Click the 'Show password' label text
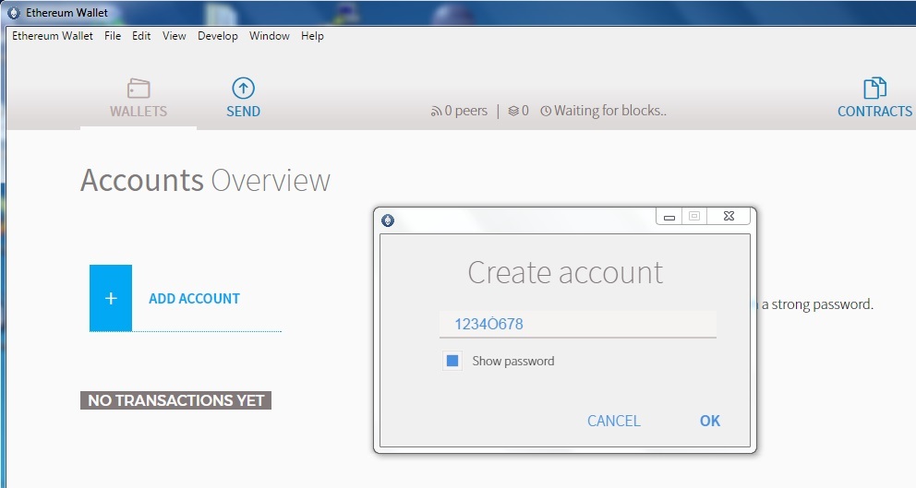 [512, 361]
